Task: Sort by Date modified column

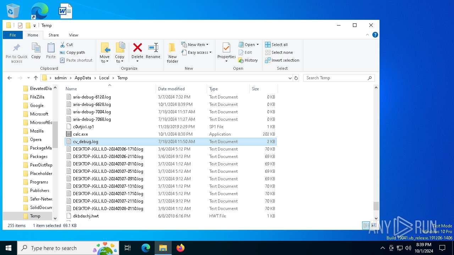Action: 181,89
